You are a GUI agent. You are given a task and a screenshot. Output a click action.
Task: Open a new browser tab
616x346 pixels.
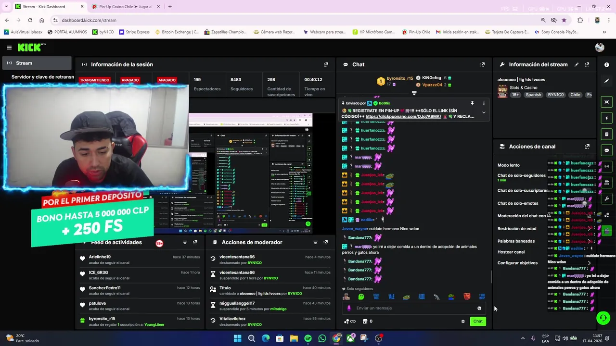(170, 6)
